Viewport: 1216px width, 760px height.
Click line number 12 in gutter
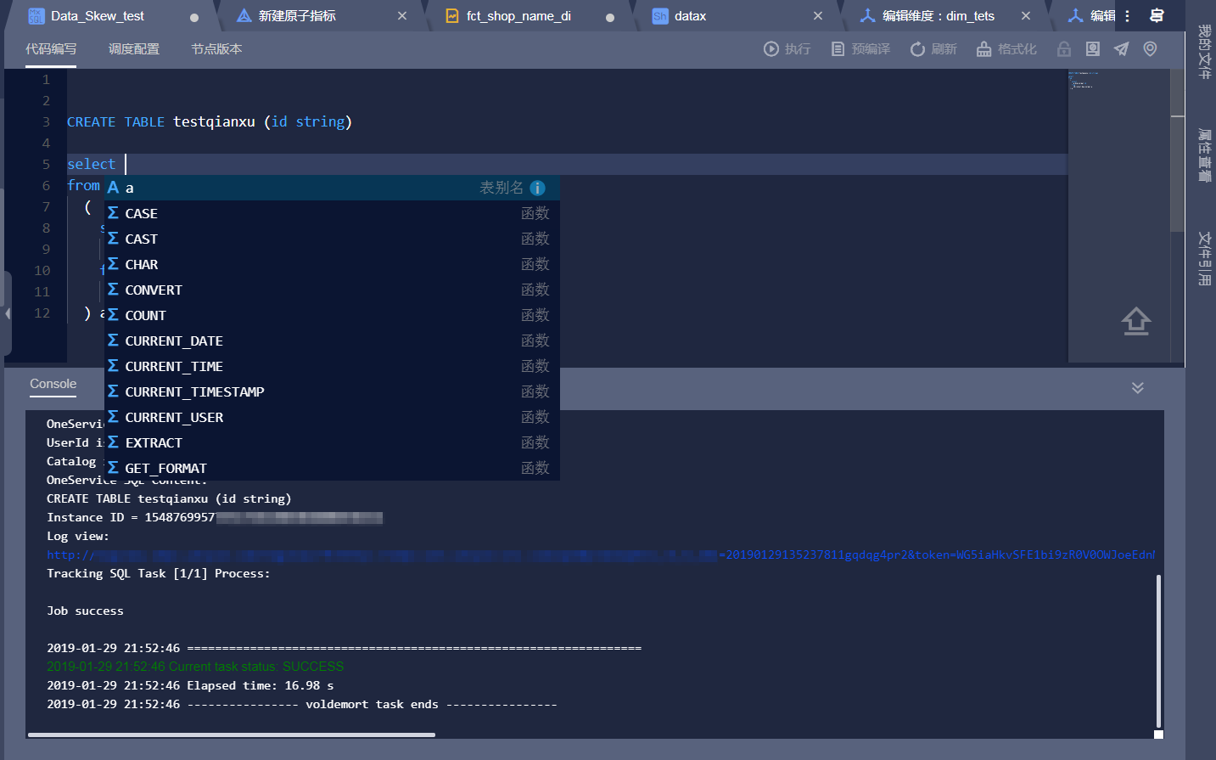click(x=42, y=312)
